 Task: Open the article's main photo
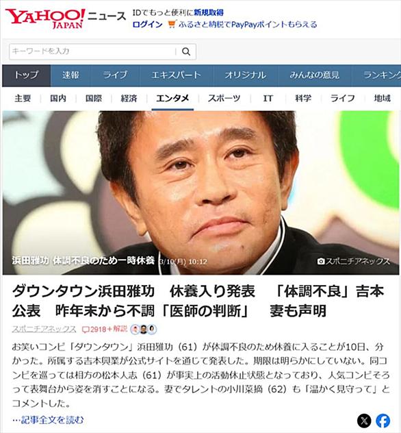[200, 193]
